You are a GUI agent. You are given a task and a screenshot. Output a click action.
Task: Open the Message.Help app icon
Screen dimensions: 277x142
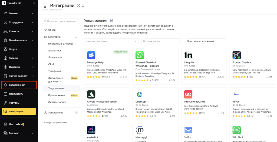coord(91,55)
